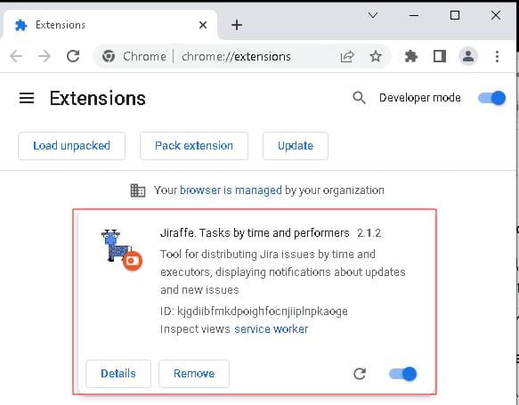Open the service worker link
519x405 pixels.
(x=272, y=329)
